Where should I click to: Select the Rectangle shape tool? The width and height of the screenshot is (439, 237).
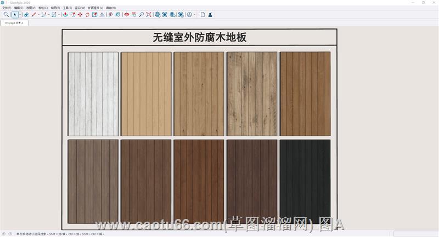[54, 15]
